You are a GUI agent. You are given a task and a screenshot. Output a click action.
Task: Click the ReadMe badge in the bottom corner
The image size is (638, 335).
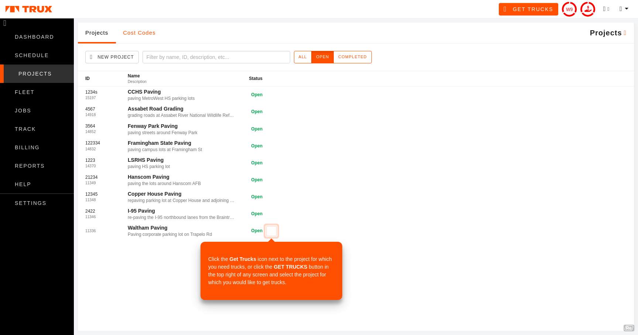coord(628,328)
